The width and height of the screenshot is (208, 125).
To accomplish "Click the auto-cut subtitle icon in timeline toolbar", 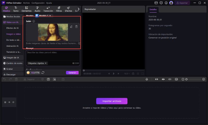I will (x=54, y=79).
